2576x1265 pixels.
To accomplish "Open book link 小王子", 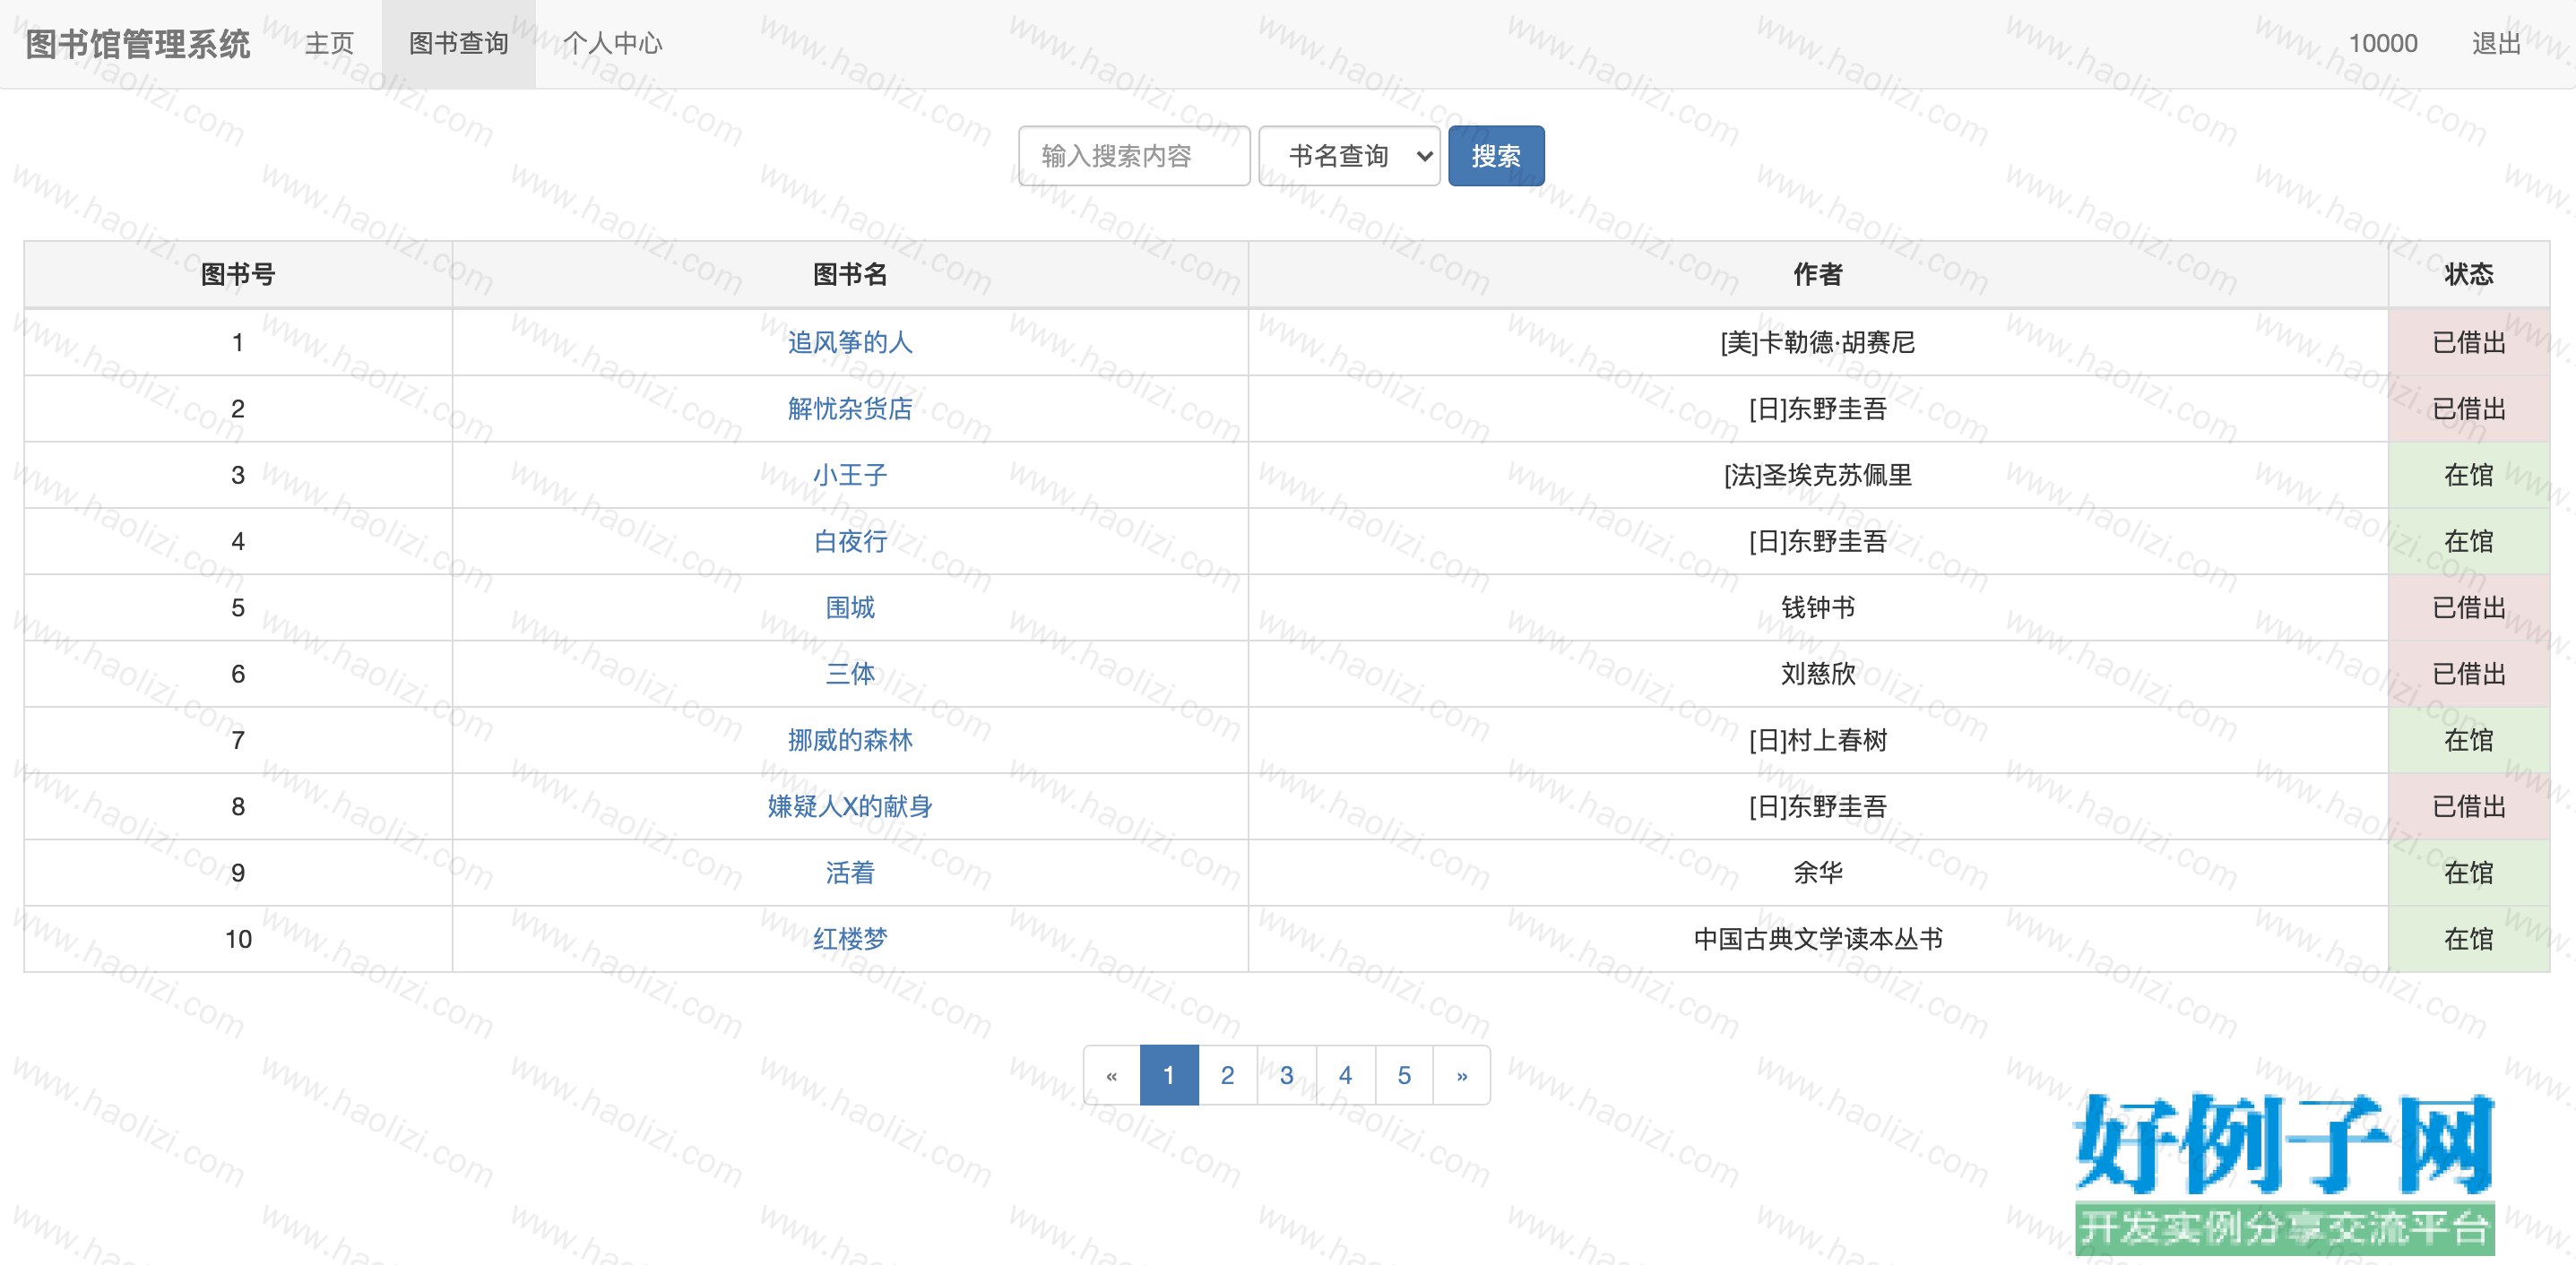I will click(x=850, y=476).
